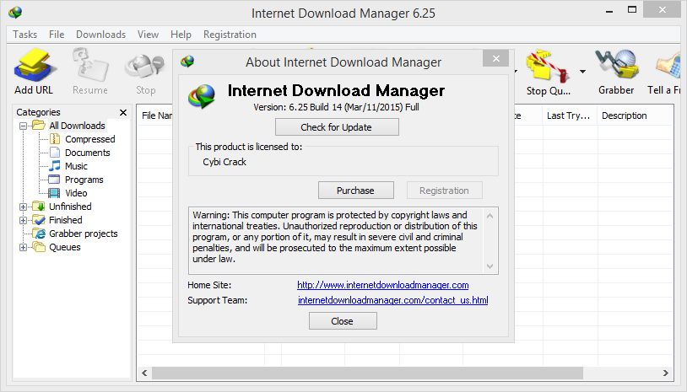Select the All Downloads tree label

coord(77,126)
